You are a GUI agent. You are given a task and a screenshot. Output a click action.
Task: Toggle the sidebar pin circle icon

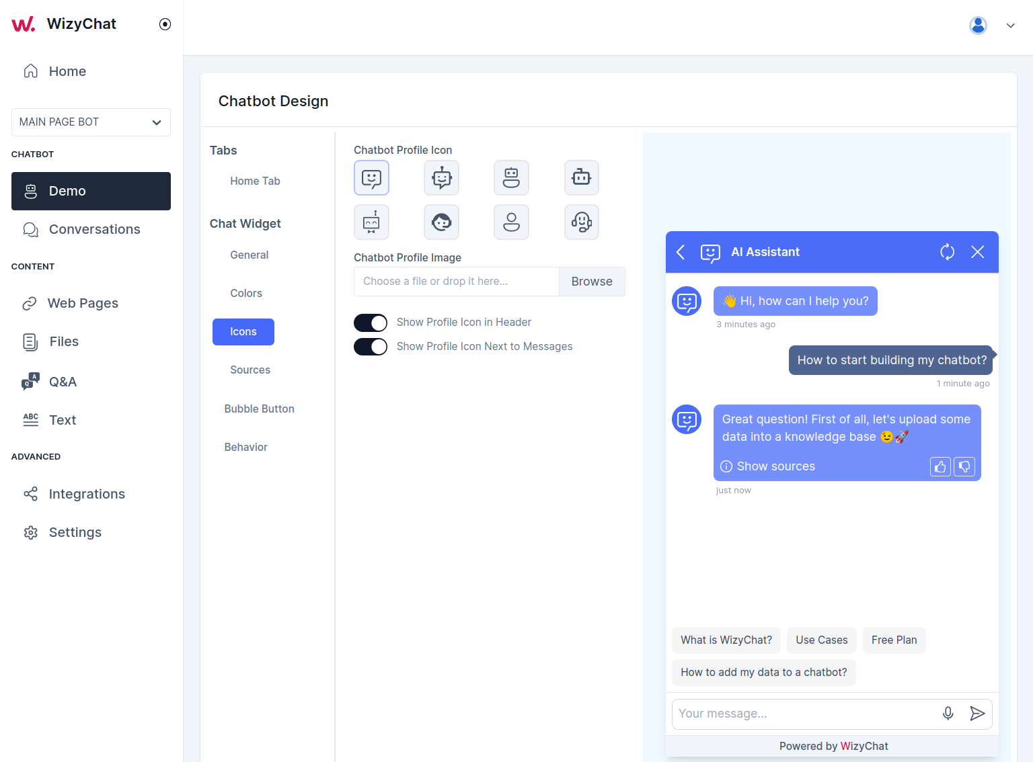click(x=165, y=24)
